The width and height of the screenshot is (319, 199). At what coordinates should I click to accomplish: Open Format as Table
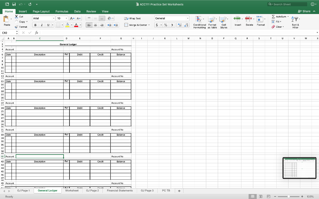(x=212, y=22)
